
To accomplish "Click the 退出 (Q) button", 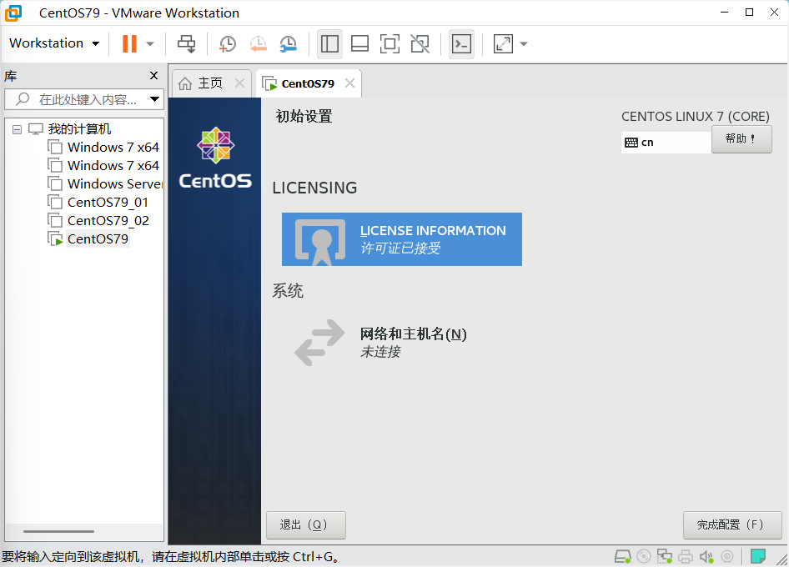I will (x=306, y=525).
